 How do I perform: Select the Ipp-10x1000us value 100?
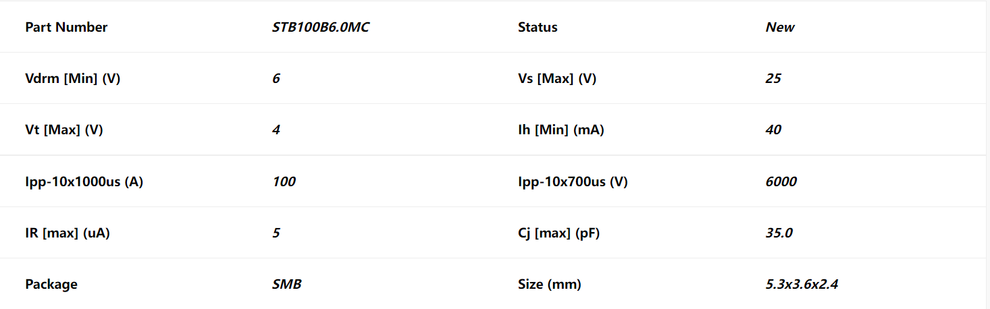(284, 181)
